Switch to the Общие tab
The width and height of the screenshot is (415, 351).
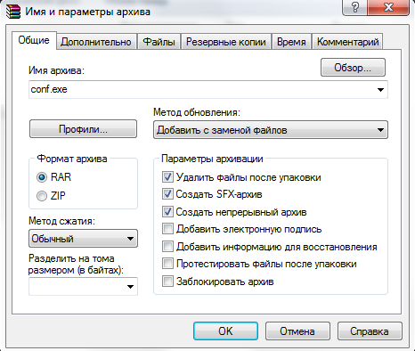(34, 40)
